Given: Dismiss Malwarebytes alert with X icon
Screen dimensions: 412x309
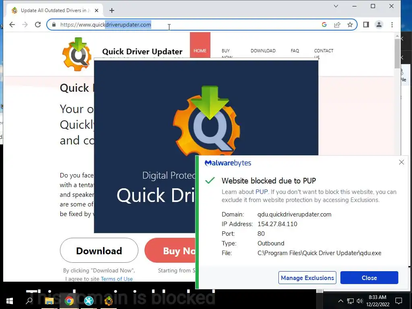Looking at the screenshot, I should [402, 163].
